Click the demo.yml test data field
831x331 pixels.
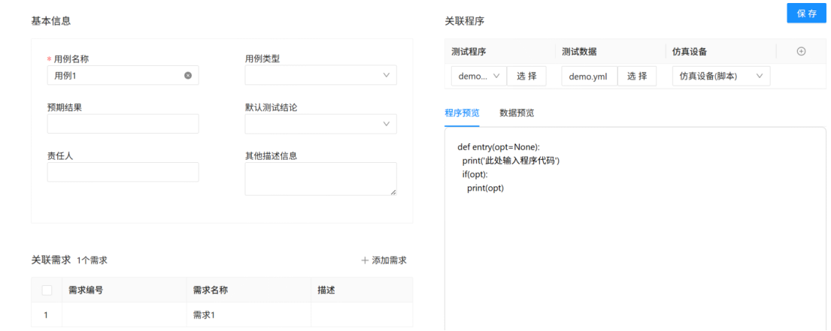click(590, 76)
